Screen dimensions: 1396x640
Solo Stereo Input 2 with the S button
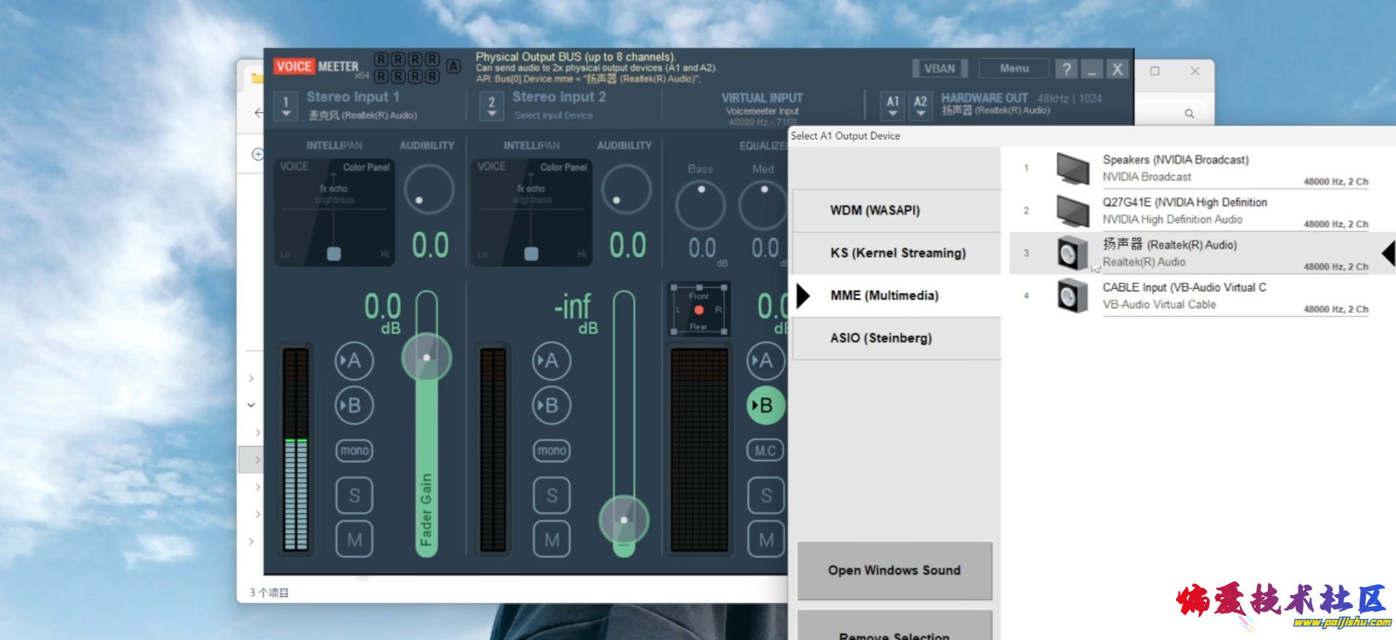click(552, 495)
